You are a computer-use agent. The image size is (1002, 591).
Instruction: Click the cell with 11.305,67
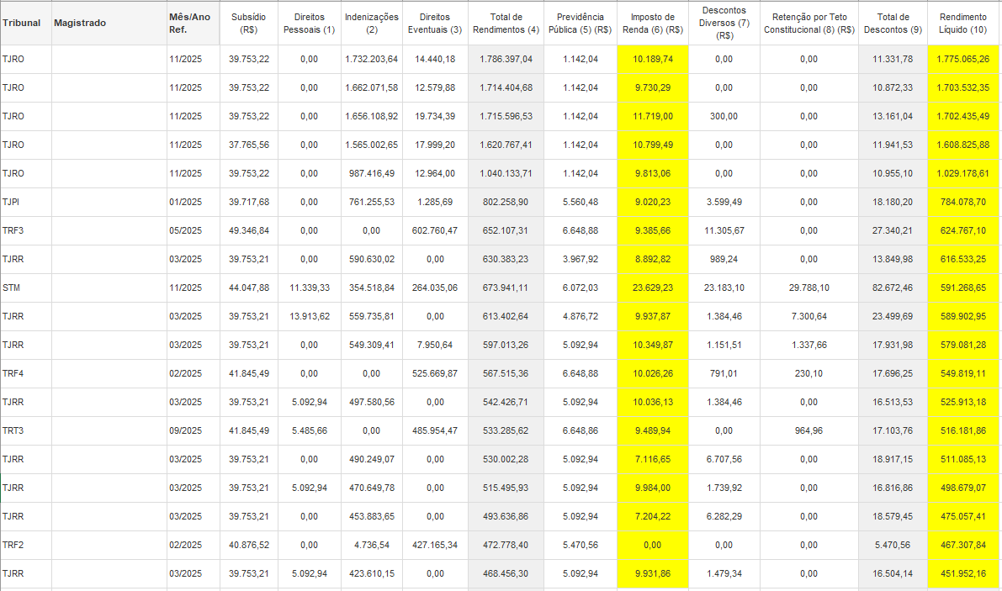724,231
